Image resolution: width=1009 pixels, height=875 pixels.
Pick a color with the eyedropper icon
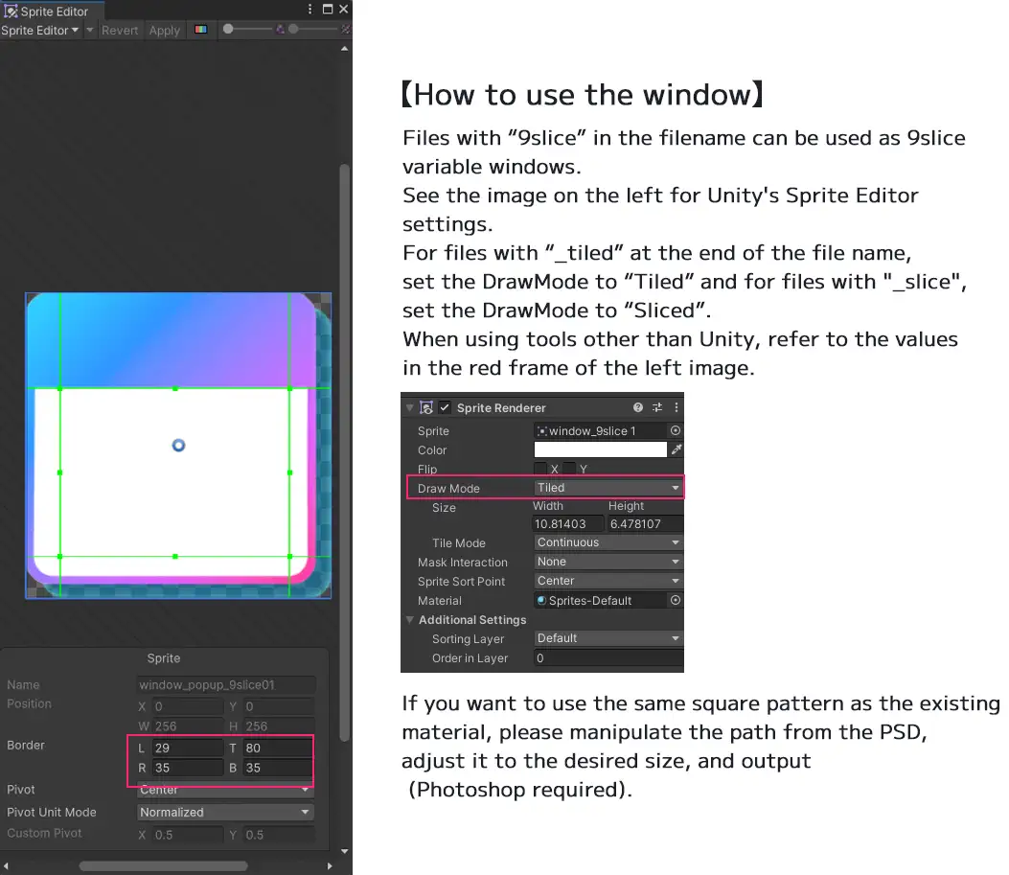(676, 449)
